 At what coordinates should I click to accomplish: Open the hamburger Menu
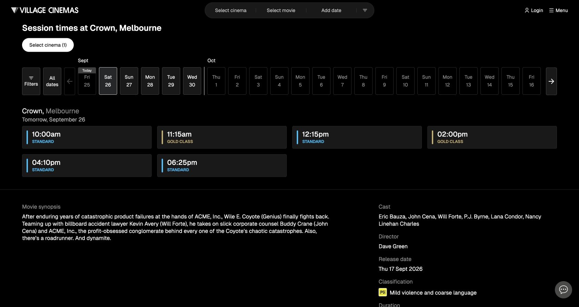tap(559, 10)
